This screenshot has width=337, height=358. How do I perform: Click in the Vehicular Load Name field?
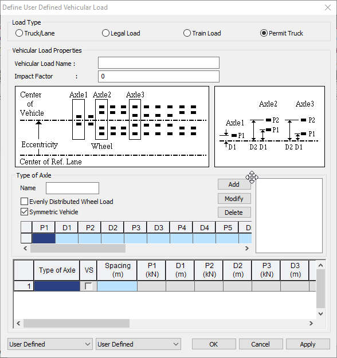159,63
